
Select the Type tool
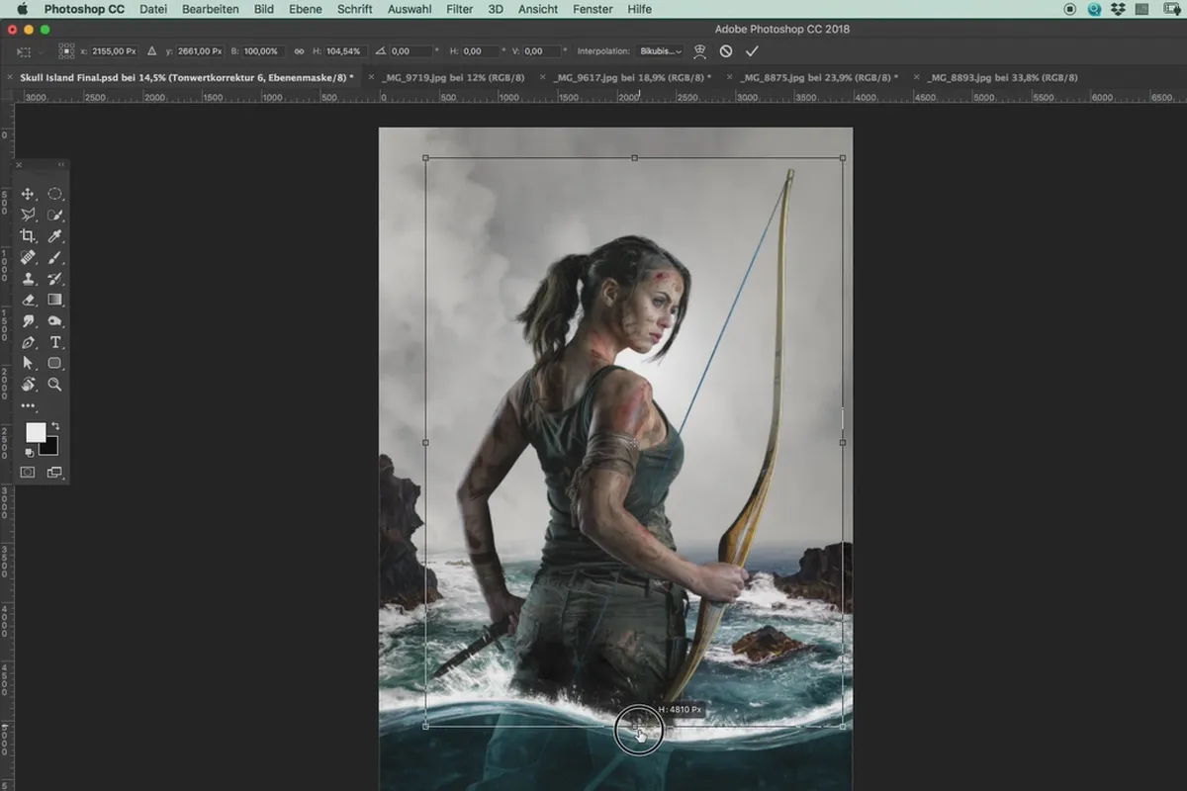(x=55, y=342)
